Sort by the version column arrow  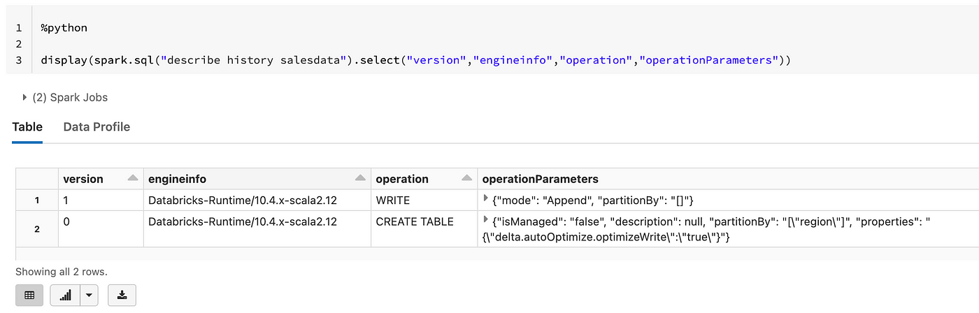[133, 179]
